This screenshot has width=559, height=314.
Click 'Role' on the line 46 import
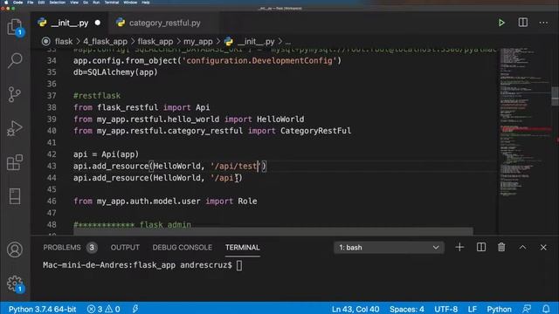(247, 201)
